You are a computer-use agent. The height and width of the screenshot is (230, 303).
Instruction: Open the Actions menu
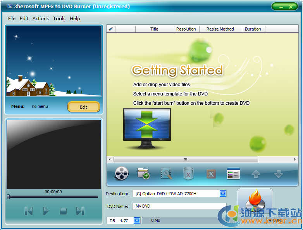[40, 19]
